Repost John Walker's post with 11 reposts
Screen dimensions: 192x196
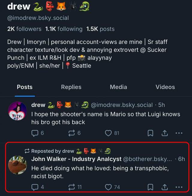click(x=72, y=187)
